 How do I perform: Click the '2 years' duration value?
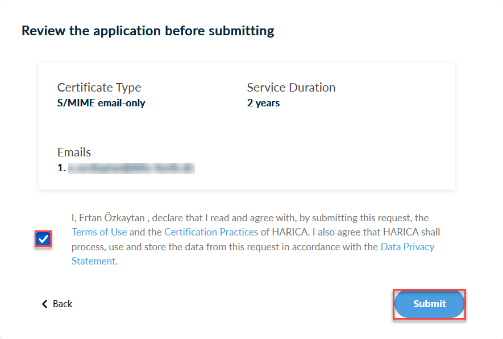tap(263, 103)
